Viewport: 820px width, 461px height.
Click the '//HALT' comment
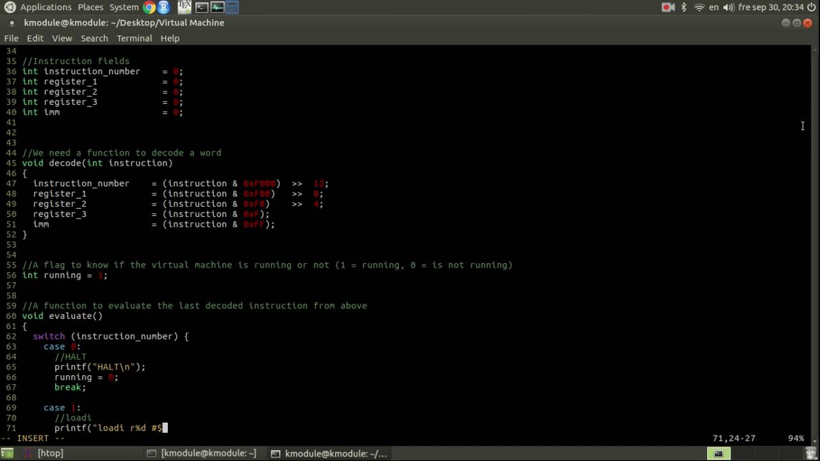pos(70,357)
